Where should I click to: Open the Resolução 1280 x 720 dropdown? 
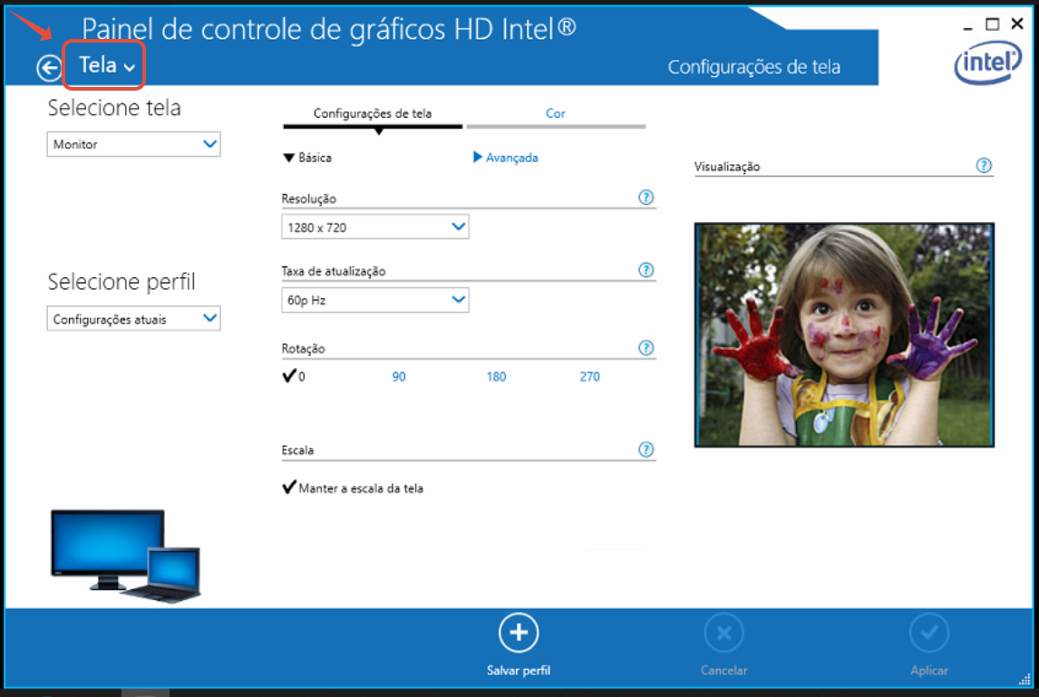[x=375, y=227]
